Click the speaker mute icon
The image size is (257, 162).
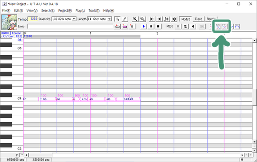point(193,27)
